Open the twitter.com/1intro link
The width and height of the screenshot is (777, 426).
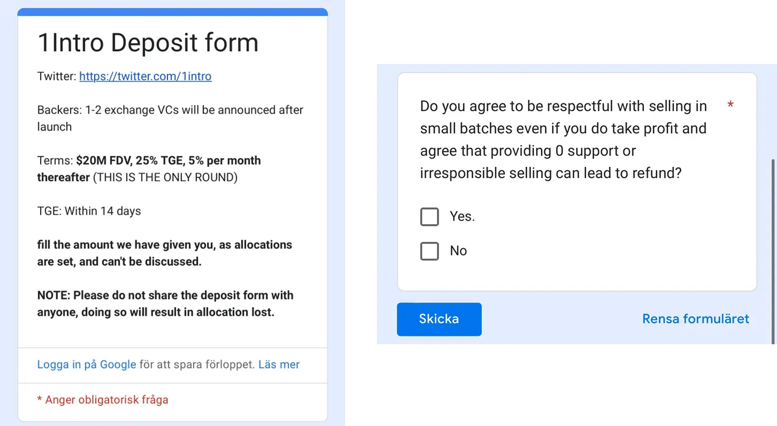[x=145, y=76]
